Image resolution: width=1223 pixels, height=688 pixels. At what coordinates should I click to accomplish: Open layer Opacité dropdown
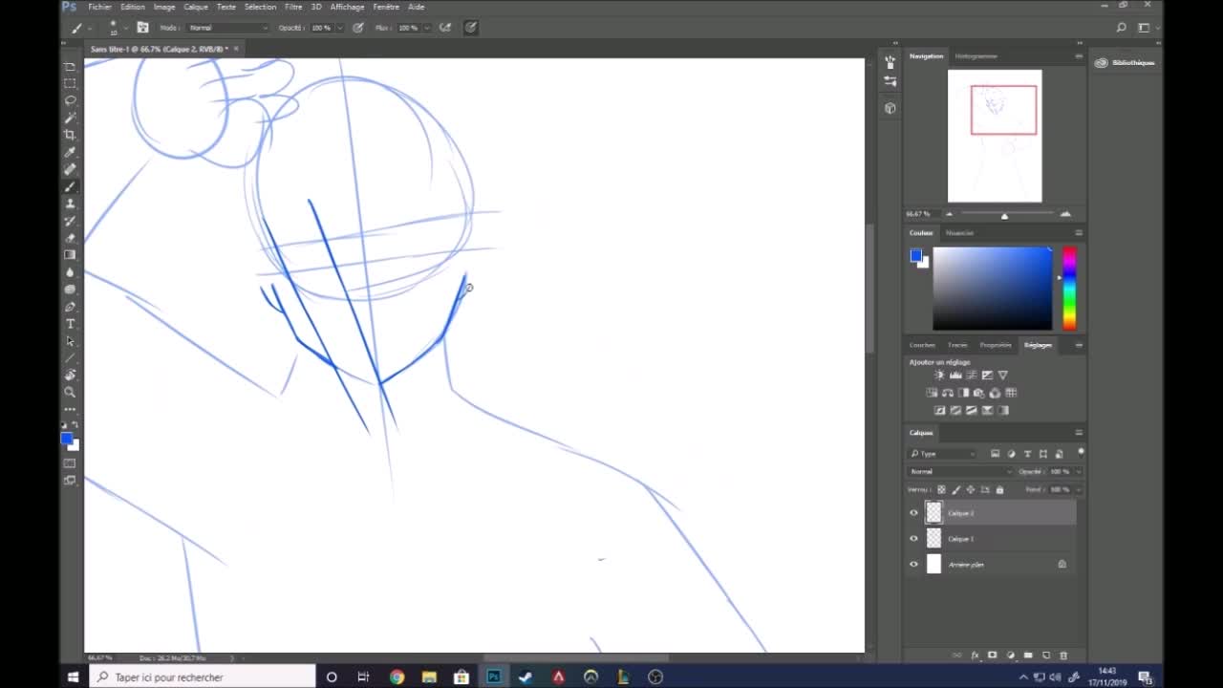click(x=1079, y=471)
